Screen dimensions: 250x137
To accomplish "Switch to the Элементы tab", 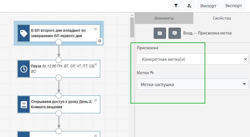I will point(164,18).
